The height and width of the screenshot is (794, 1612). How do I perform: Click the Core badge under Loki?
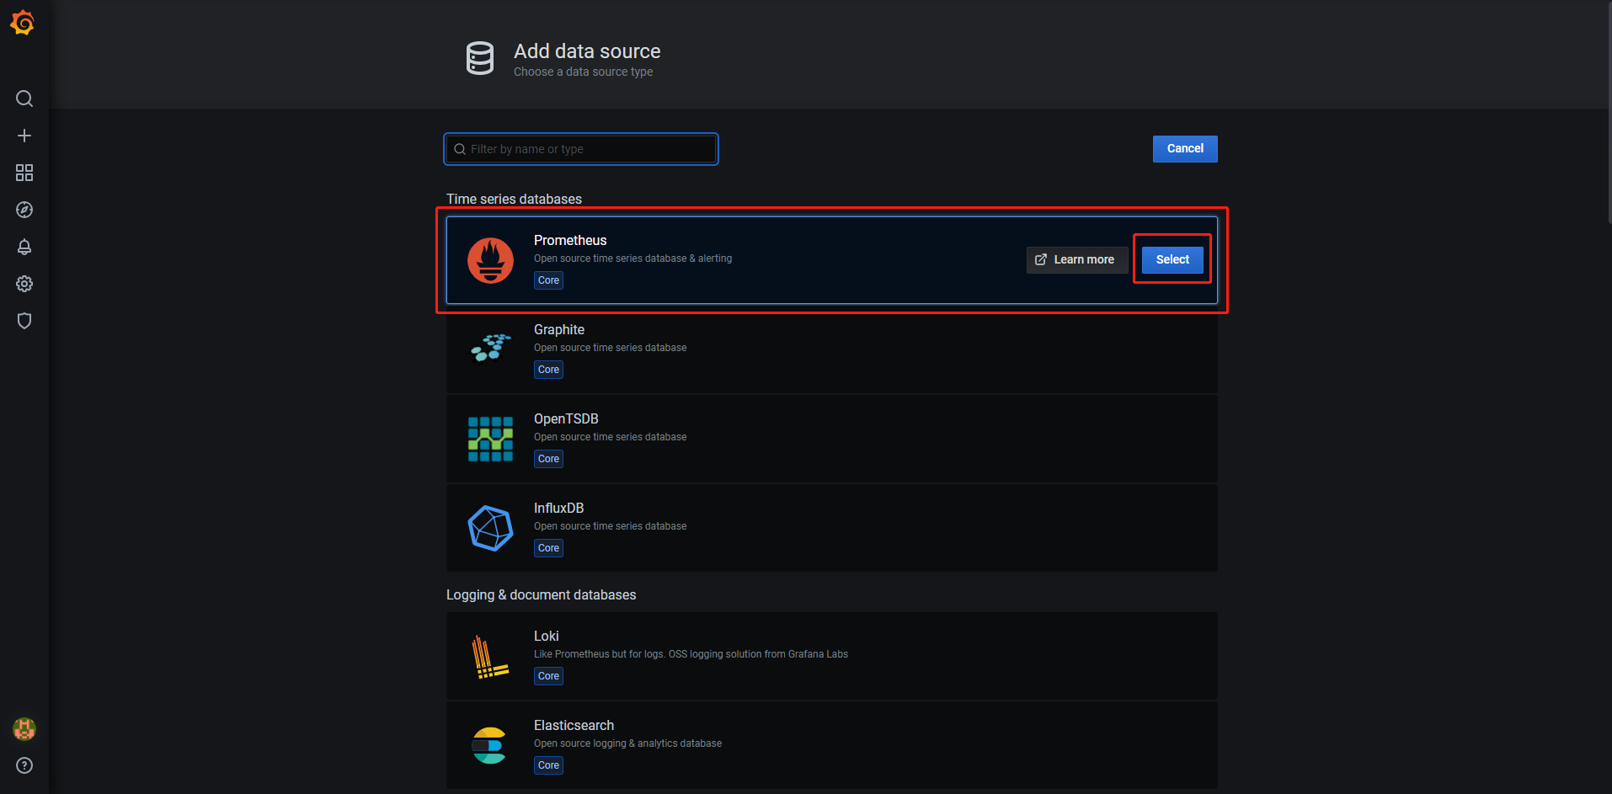[548, 676]
